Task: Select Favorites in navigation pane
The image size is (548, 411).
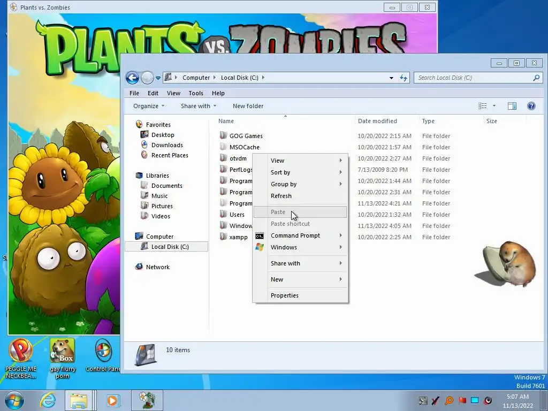Action: pyautogui.click(x=158, y=124)
